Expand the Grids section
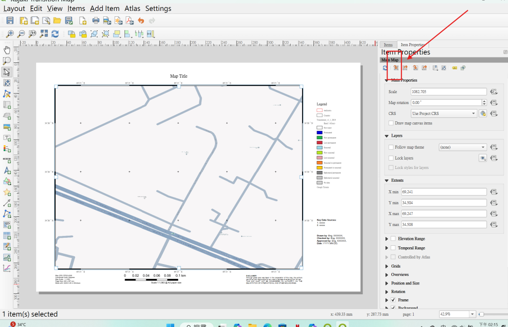Screen dimensions: 508x327 pyautogui.click(x=386, y=266)
